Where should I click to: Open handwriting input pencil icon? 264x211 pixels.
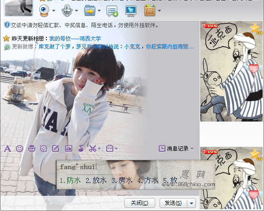56,149
